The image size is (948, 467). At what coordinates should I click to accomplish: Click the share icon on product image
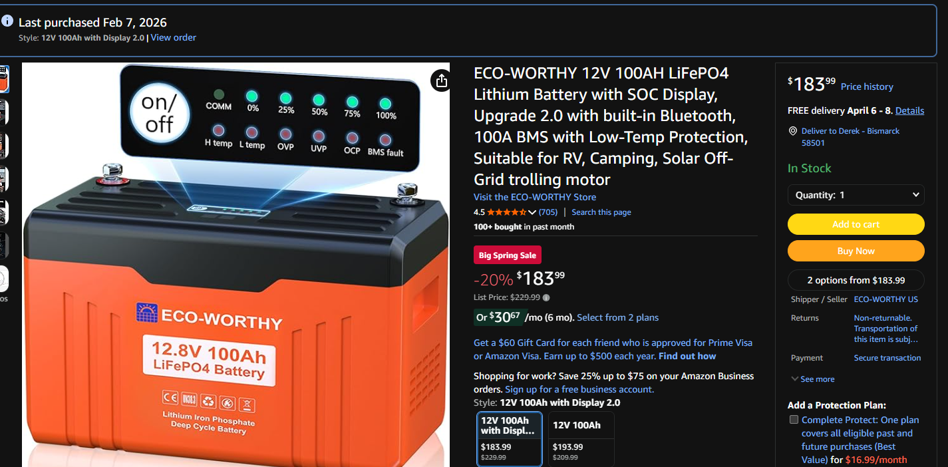441,80
